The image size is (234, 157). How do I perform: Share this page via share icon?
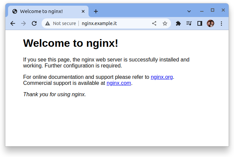pos(154,23)
